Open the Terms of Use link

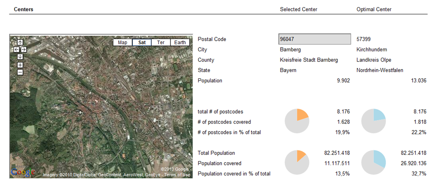(x=178, y=175)
